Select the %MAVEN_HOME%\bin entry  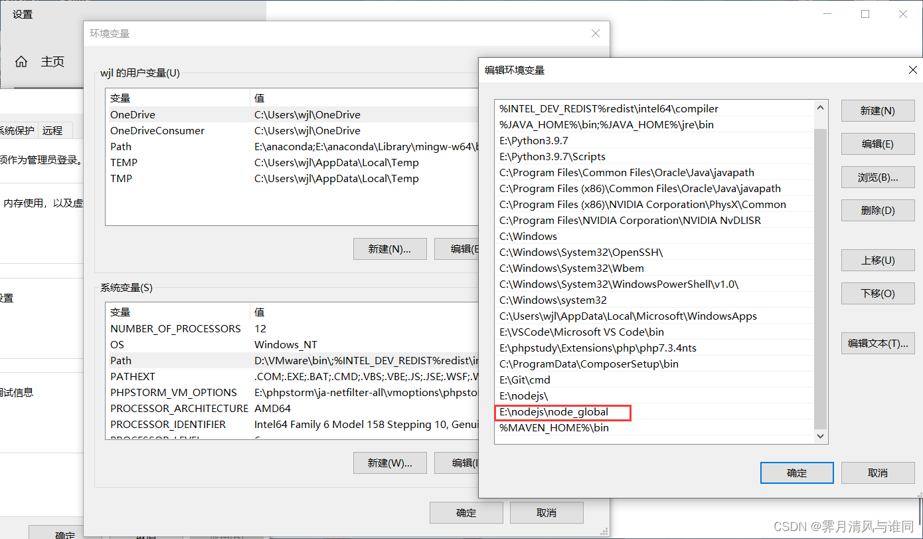pyautogui.click(x=655, y=428)
